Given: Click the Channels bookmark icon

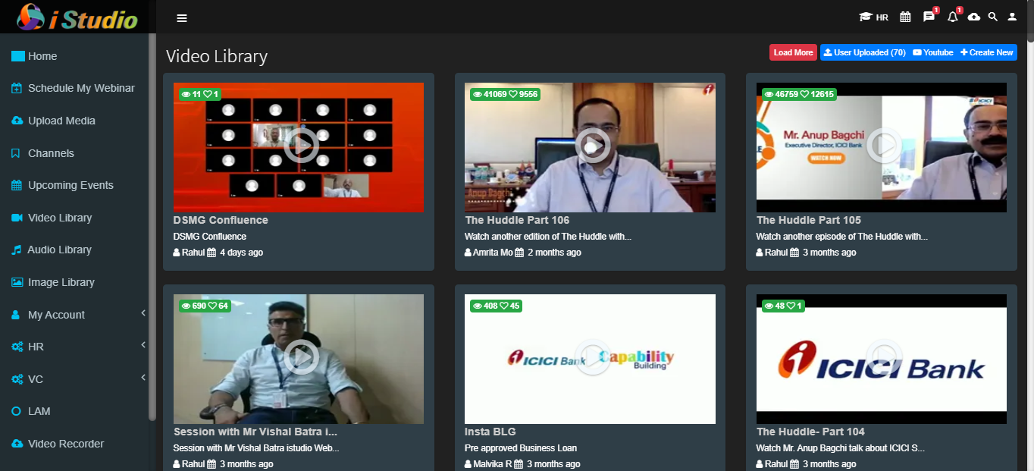Looking at the screenshot, I should tap(16, 153).
